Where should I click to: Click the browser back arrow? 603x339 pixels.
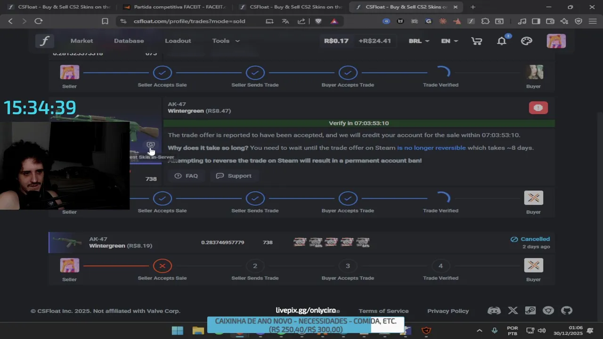click(10, 21)
